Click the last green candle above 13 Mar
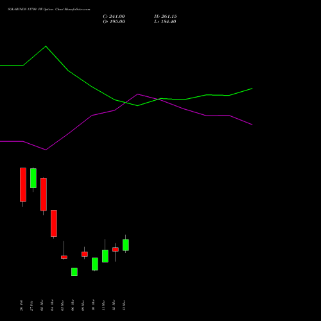The image size is (321, 321). [126, 245]
